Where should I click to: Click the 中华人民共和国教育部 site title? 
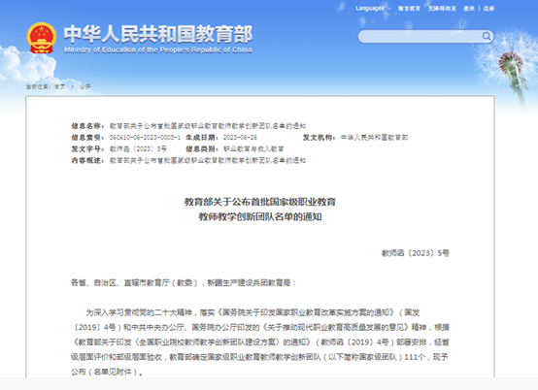(158, 34)
